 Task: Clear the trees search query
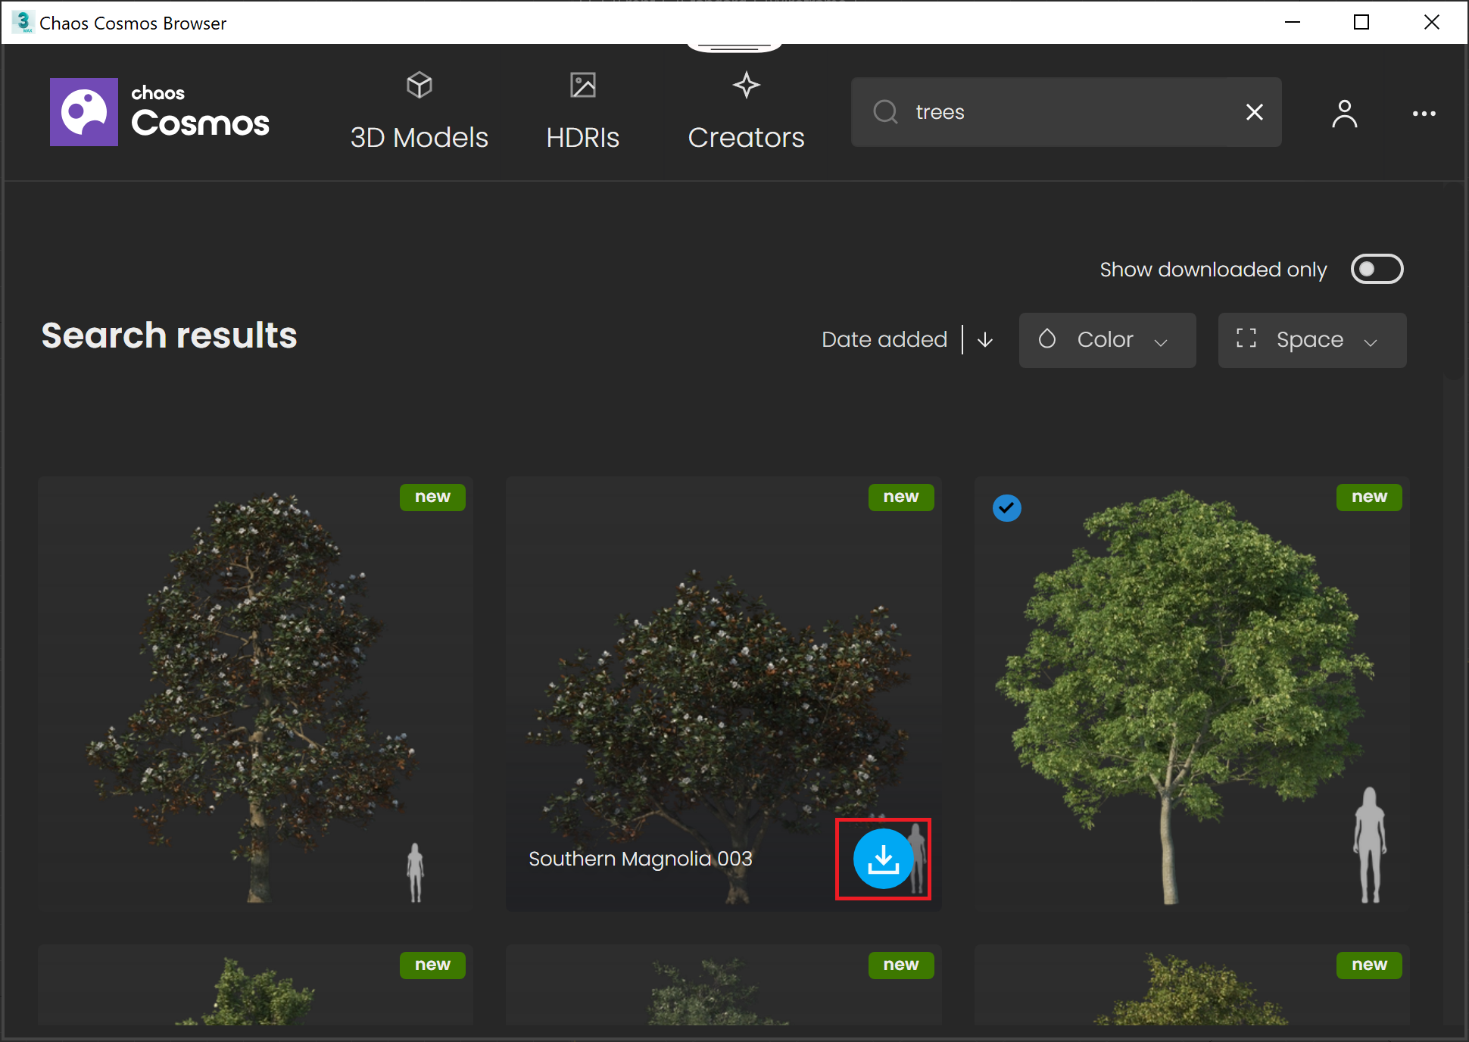click(1255, 111)
